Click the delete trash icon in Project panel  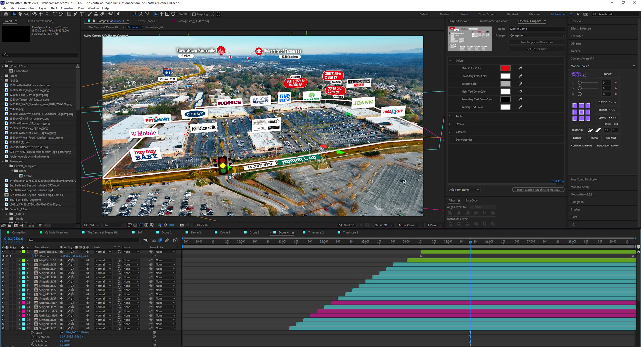click(x=40, y=226)
